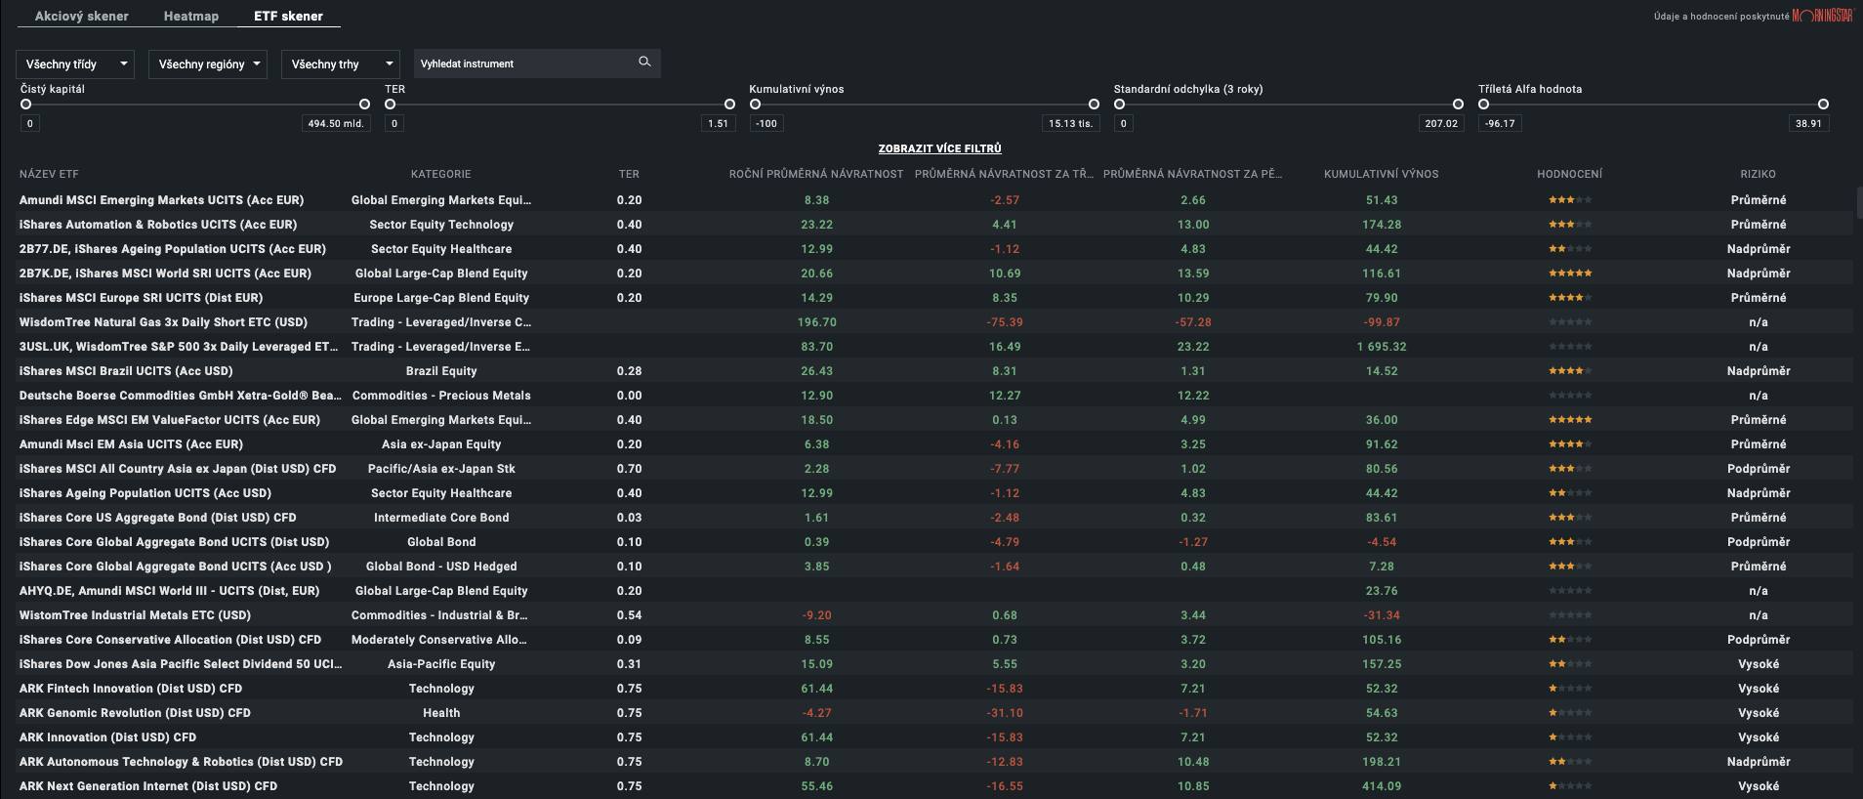Sort by Kumulativní výnos column header
Viewport: 1863px width, 799px height.
click(x=1381, y=174)
